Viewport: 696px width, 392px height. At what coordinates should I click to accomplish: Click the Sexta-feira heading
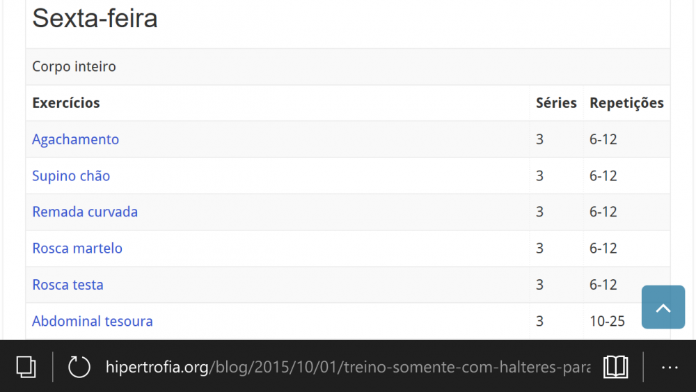[95, 18]
